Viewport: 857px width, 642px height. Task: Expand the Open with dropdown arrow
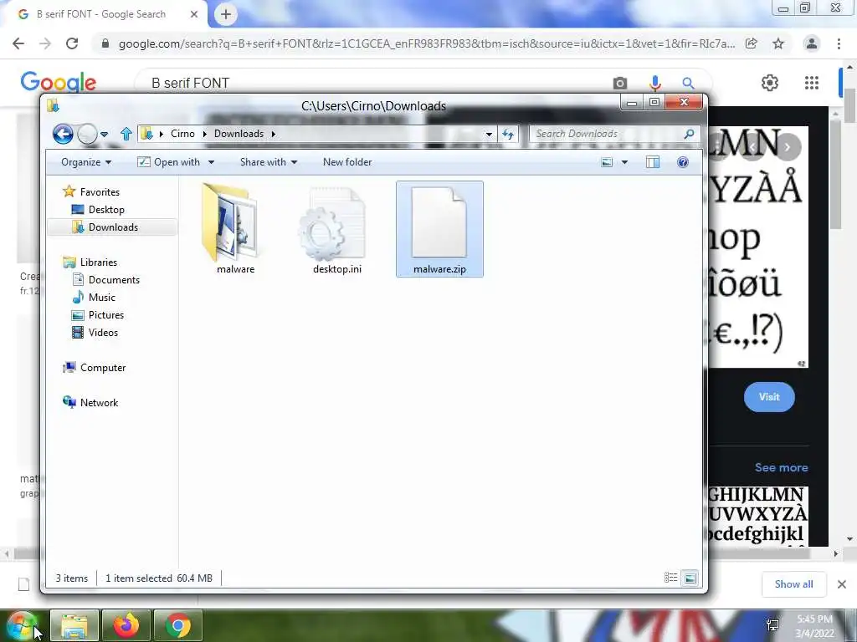[211, 162]
